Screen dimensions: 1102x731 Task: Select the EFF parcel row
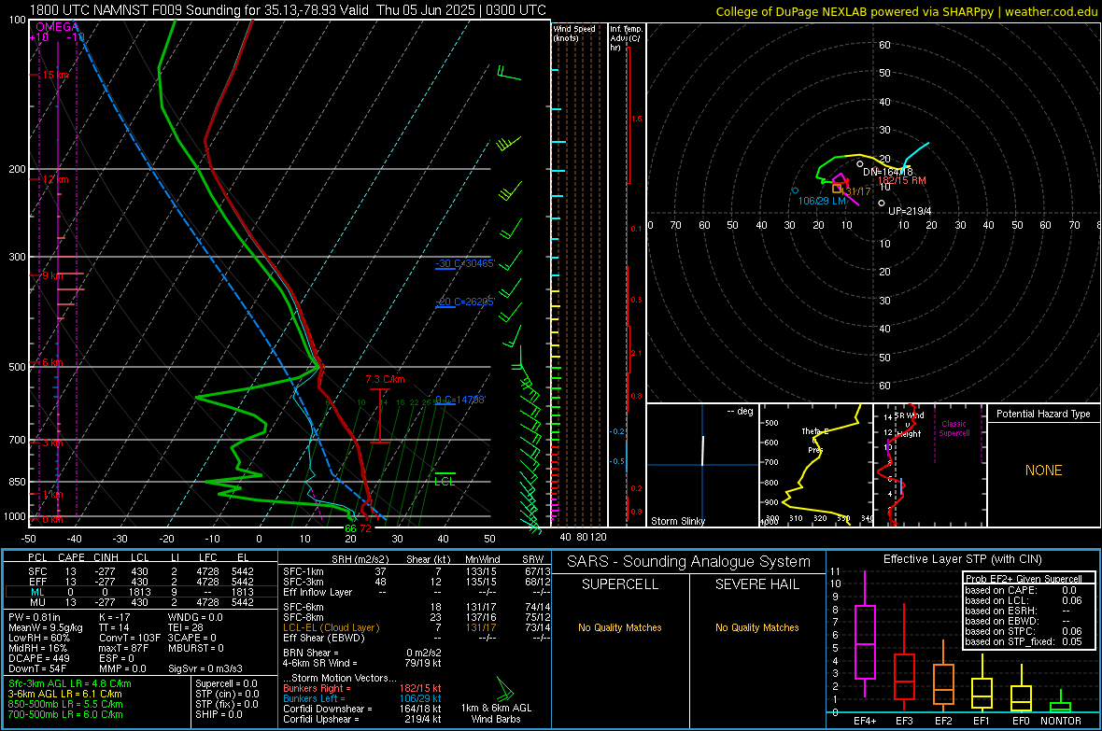[x=141, y=582]
